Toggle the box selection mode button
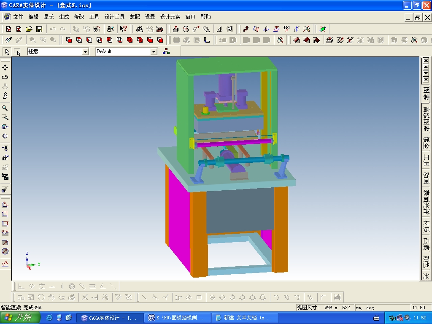432x324 pixels. pos(17,51)
